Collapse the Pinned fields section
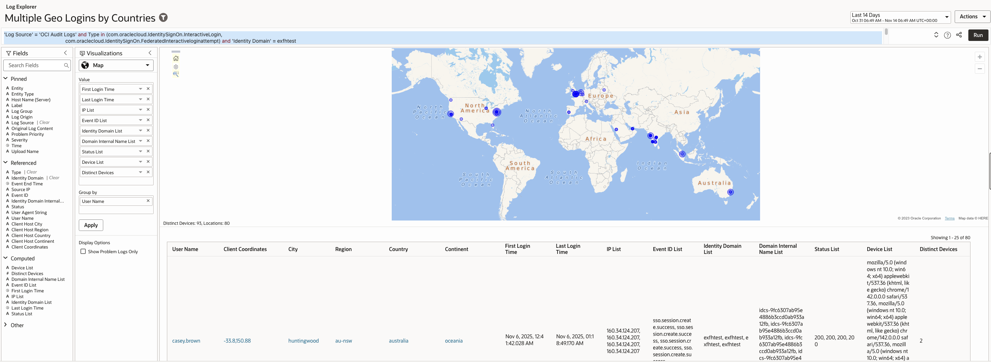 click(6, 79)
